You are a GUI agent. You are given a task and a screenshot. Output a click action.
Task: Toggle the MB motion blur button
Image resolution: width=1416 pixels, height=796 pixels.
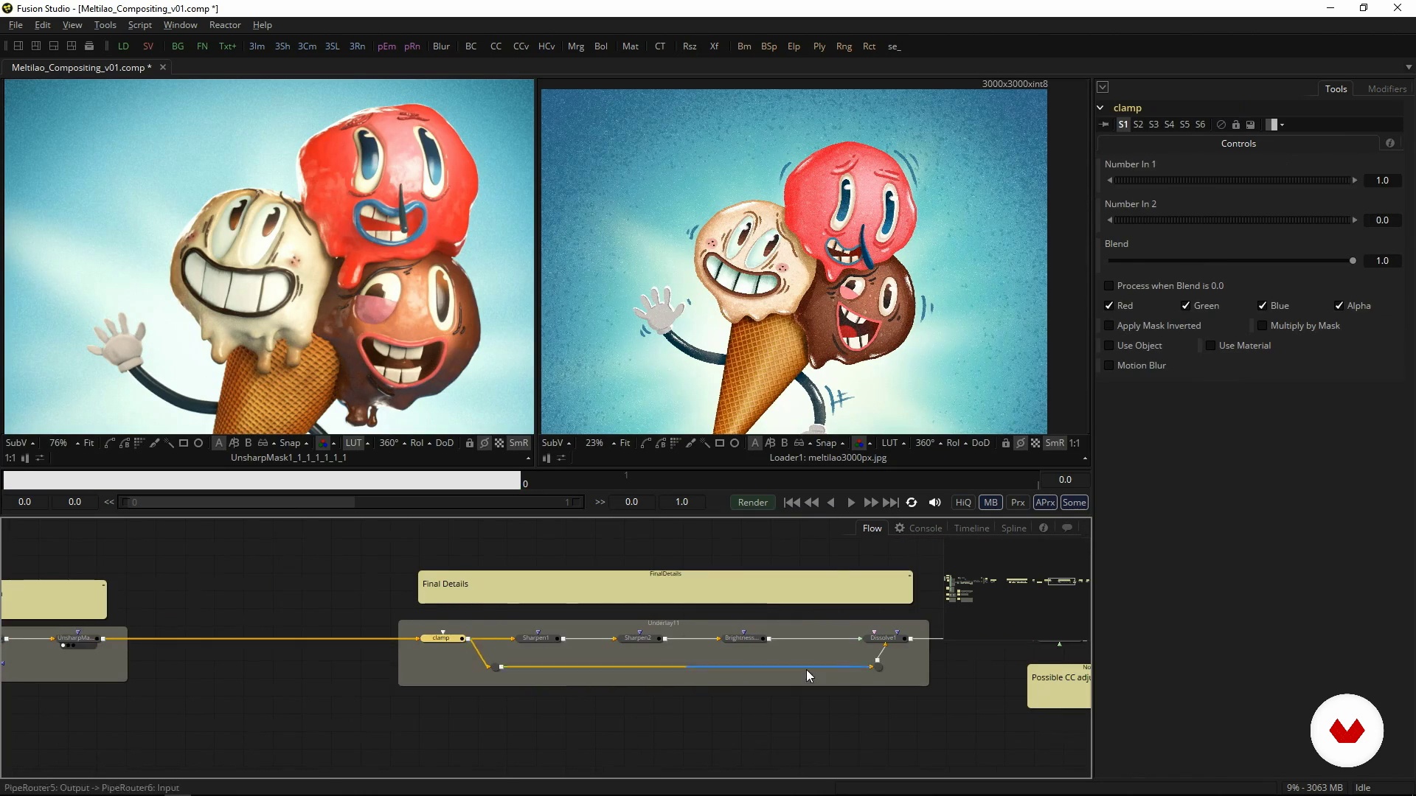click(x=990, y=503)
